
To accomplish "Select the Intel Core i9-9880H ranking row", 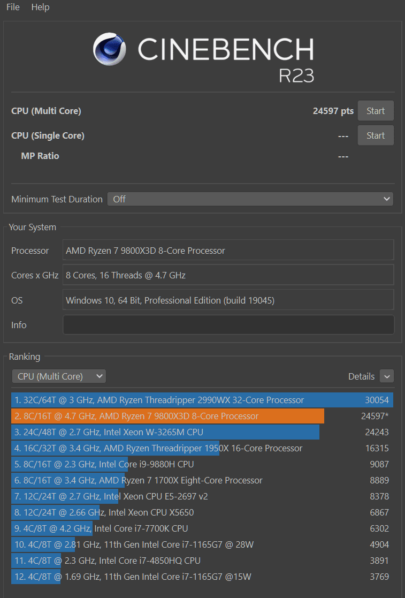I will (x=202, y=464).
